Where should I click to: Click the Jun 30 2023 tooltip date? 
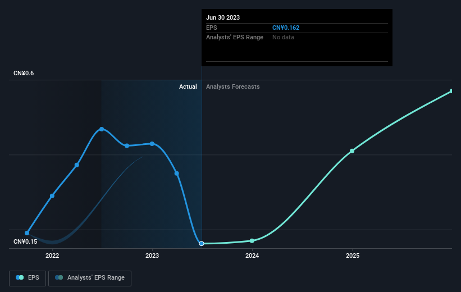[x=223, y=17]
